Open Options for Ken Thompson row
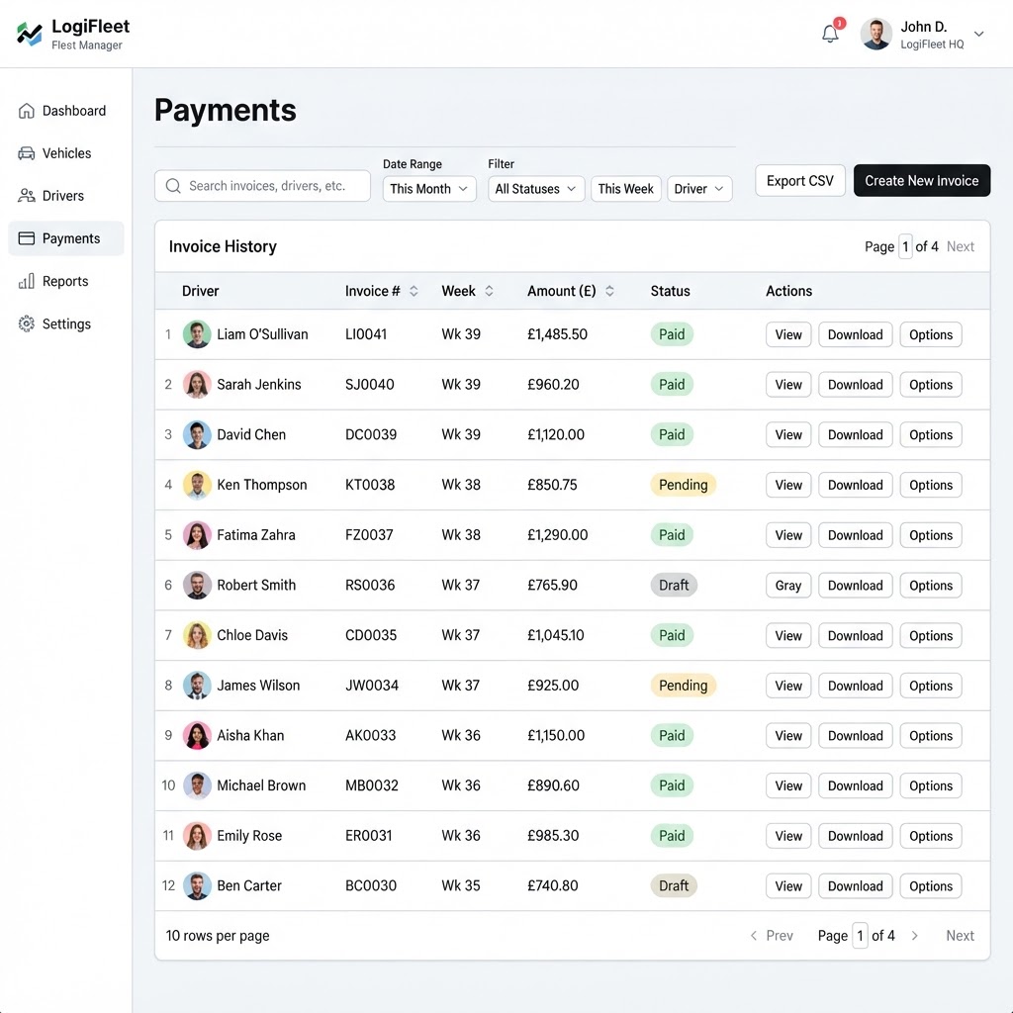Image resolution: width=1013 pixels, height=1013 pixels. click(x=930, y=485)
